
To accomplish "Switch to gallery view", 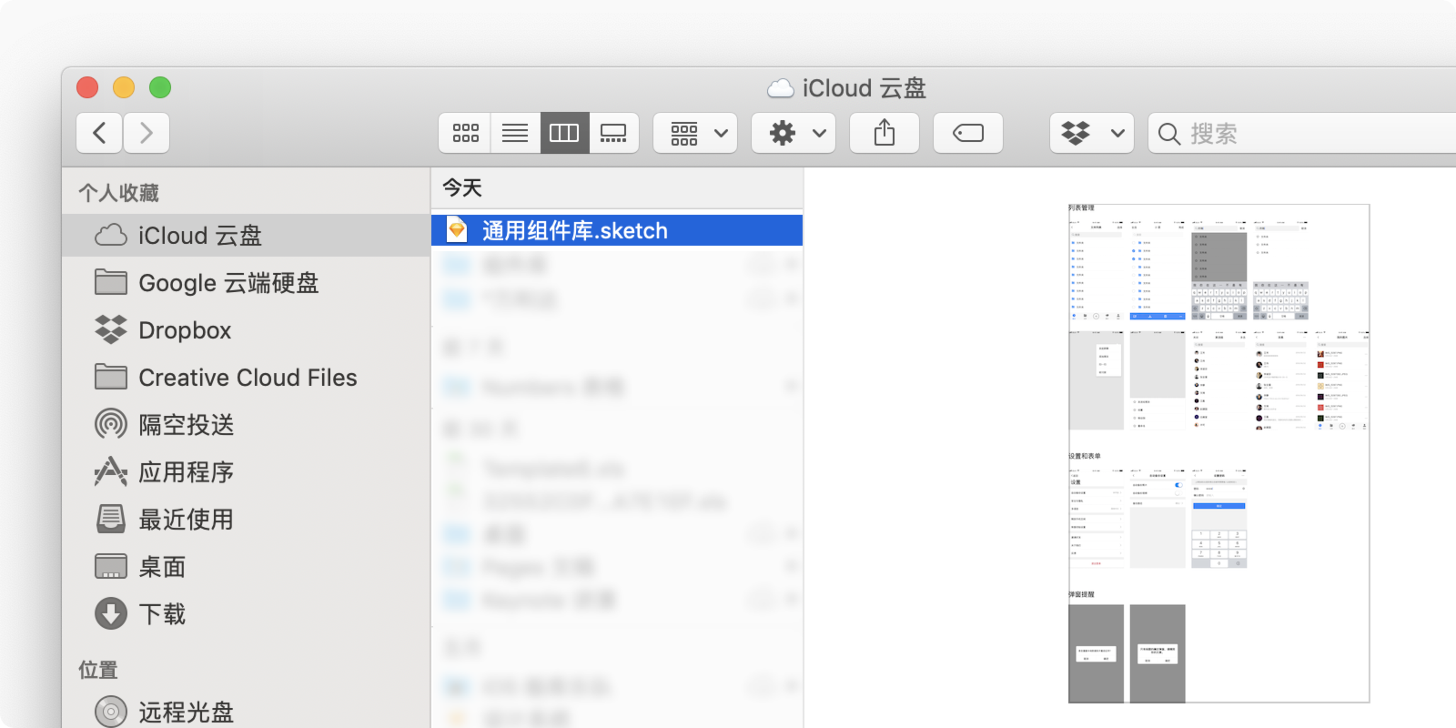I will (613, 134).
